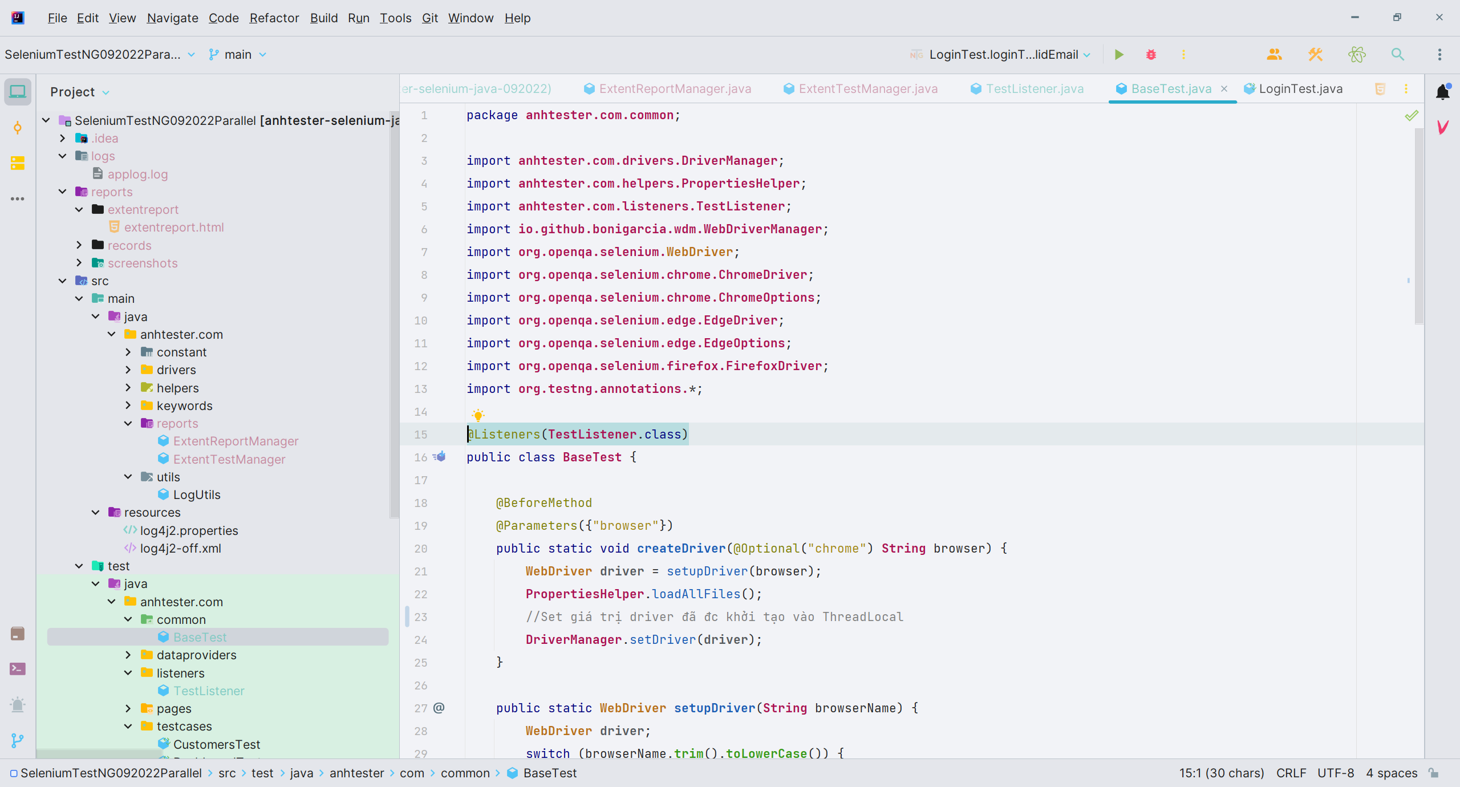Open the Refactor menu
This screenshot has width=1460, height=787.
[x=274, y=18]
